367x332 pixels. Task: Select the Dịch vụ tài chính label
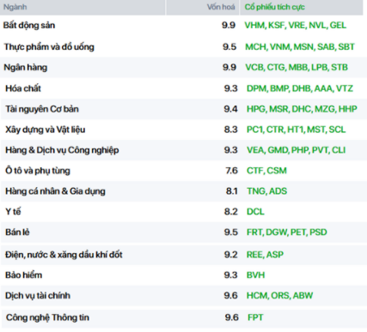pyautogui.click(x=38, y=295)
